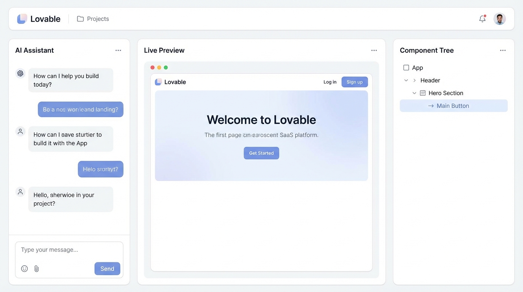Open the profile avatar menu
Screen dimensions: 523x292
coord(499,18)
